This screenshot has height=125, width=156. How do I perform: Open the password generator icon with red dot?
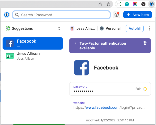coord(117,15)
